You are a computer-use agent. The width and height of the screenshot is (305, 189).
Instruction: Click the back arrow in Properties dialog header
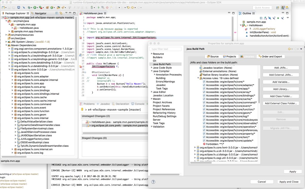290,49
